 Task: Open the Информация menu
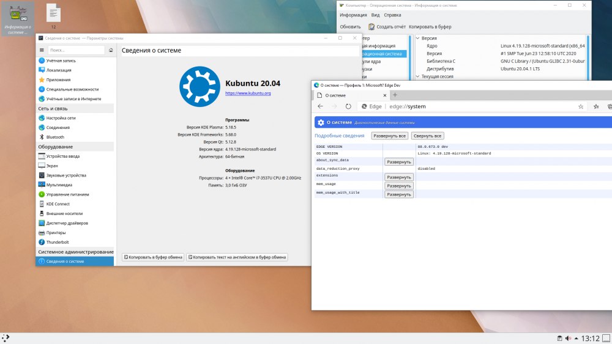(353, 15)
